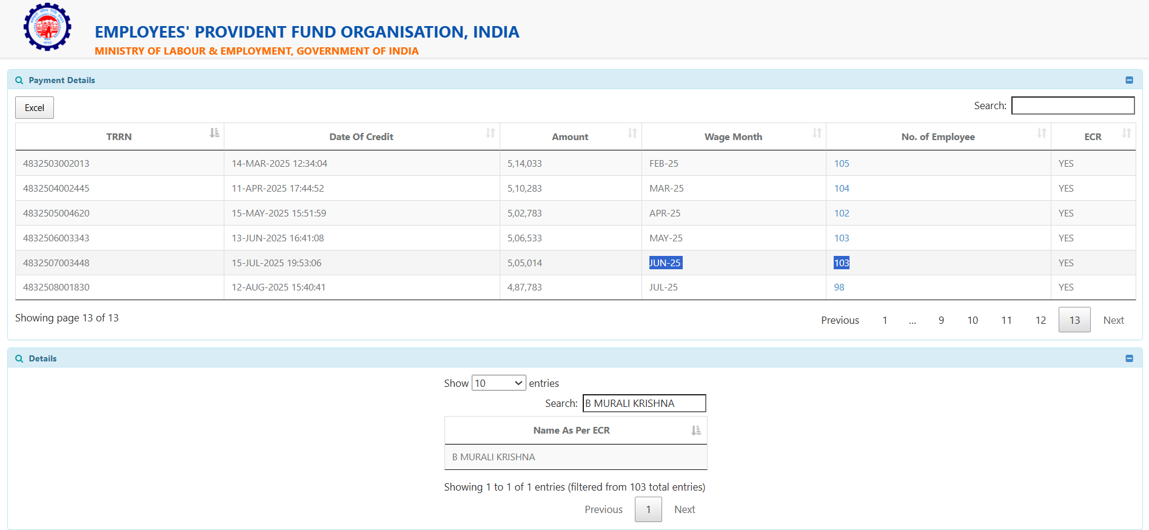Click Next in Details pagination

click(684, 509)
